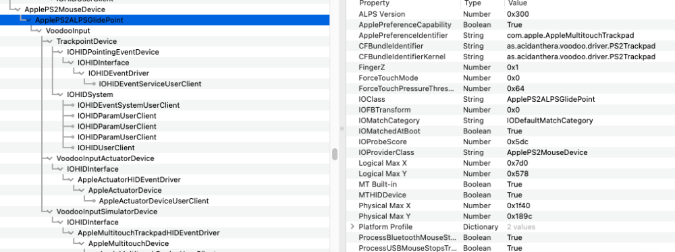Viewport: 675px width, 252px height.
Task: Click the tree pane vertical scrollbar thumb
Action: pos(335,154)
